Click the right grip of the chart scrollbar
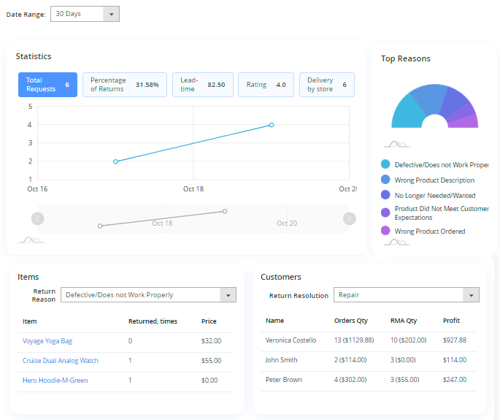This screenshot has height=420, width=500. (350, 218)
